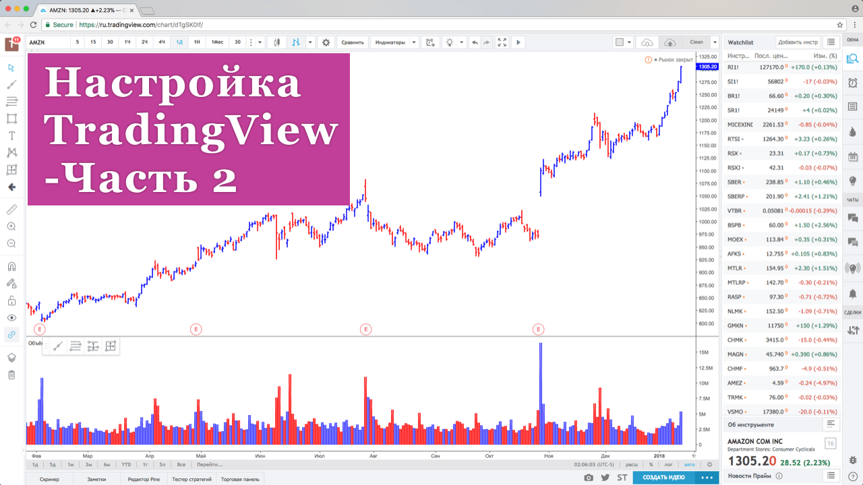Image resolution: width=863 pixels, height=485 pixels.
Task: Click the first E earnings marker
Action: click(39, 329)
